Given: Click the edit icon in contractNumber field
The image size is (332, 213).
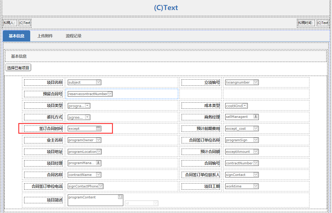Looking at the screenshot, I should click(256, 163).
